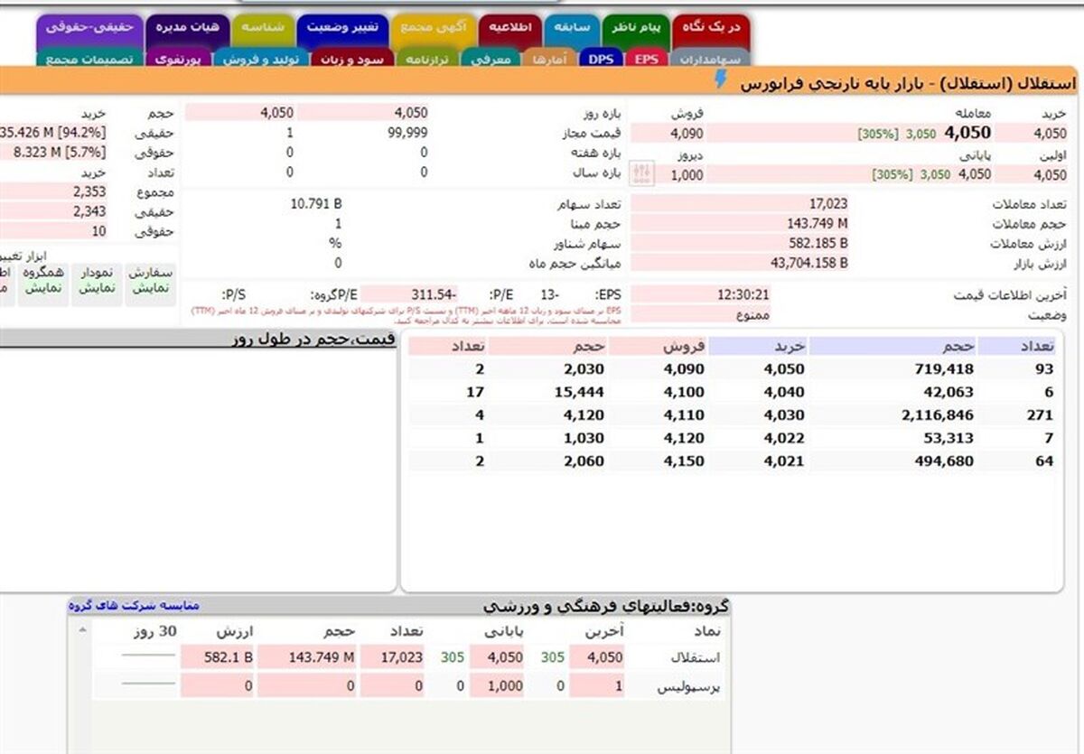This screenshot has width=1084, height=754.
Task: Click the trade count value 17,023
Action: pyautogui.click(x=827, y=203)
